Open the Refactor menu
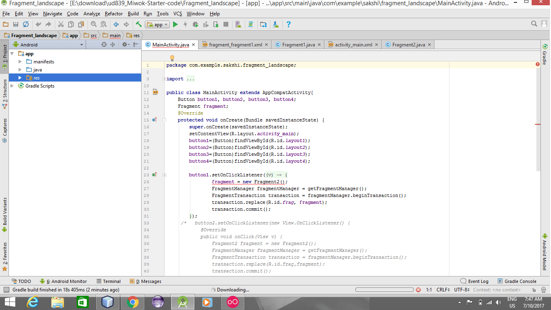The width and height of the screenshot is (551, 310). (x=114, y=14)
